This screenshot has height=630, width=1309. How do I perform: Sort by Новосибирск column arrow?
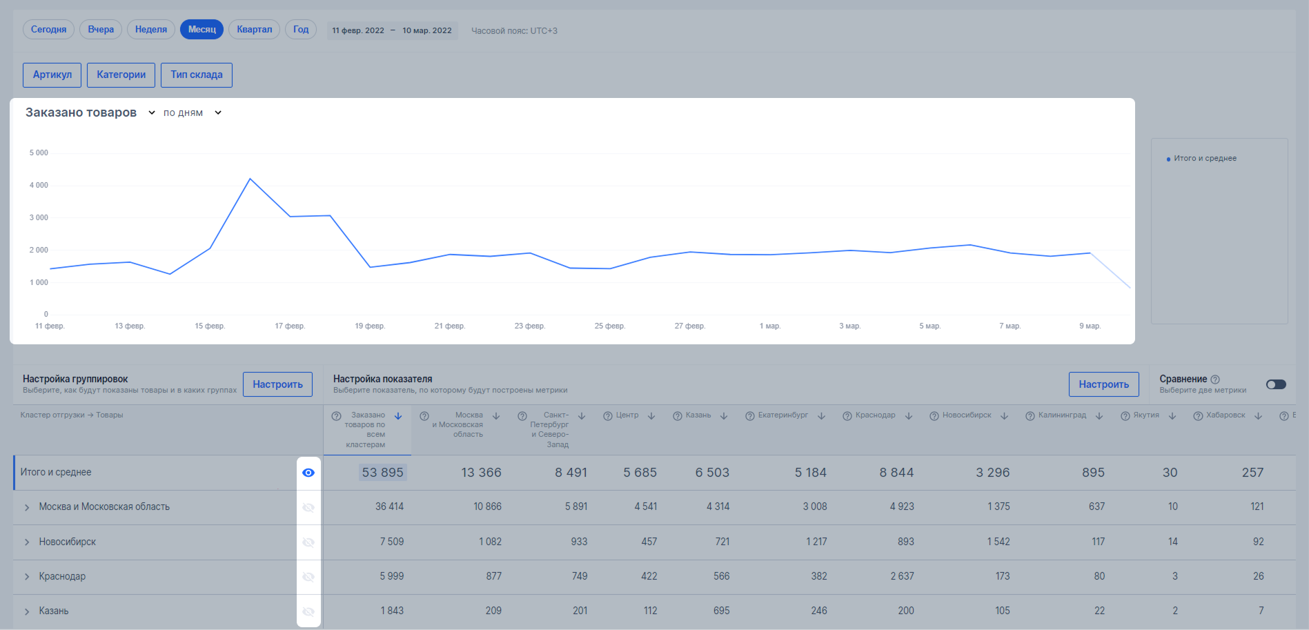(1004, 416)
